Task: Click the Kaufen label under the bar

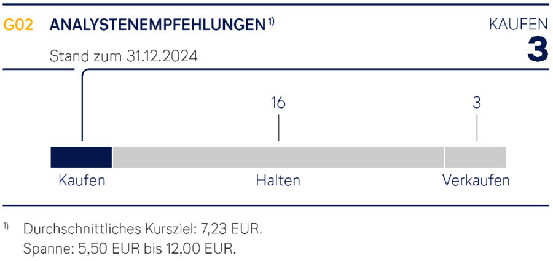Action: [82, 181]
